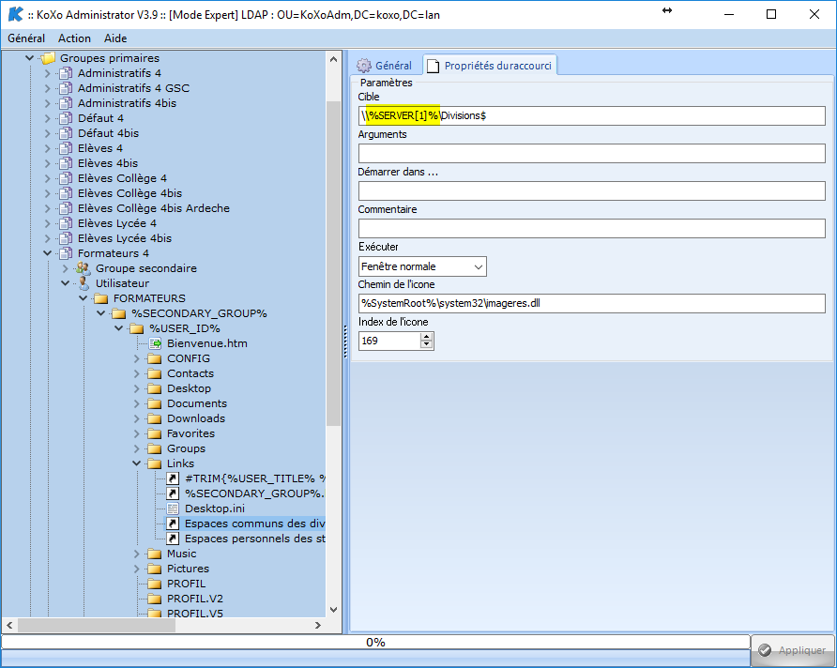The width and height of the screenshot is (837, 668).
Task: Click the Espaces communs des div shortcut icon
Action: coord(173,524)
